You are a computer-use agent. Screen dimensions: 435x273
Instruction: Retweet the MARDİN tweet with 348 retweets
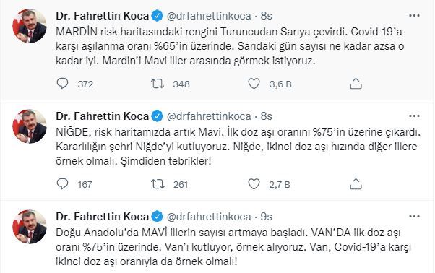pos(158,84)
